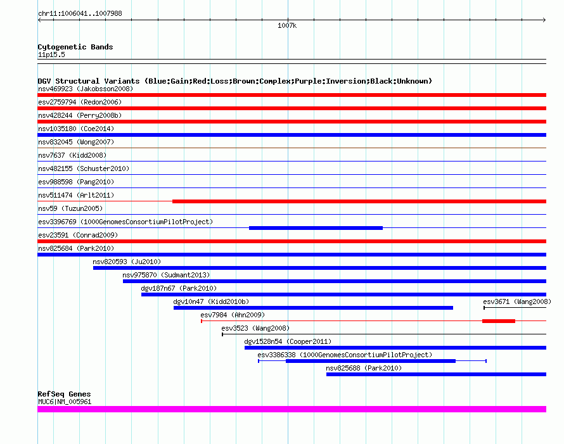The height and width of the screenshot is (444, 564).
Task: Open the esv7984 (Ahn2009) label
Action: click(x=233, y=315)
